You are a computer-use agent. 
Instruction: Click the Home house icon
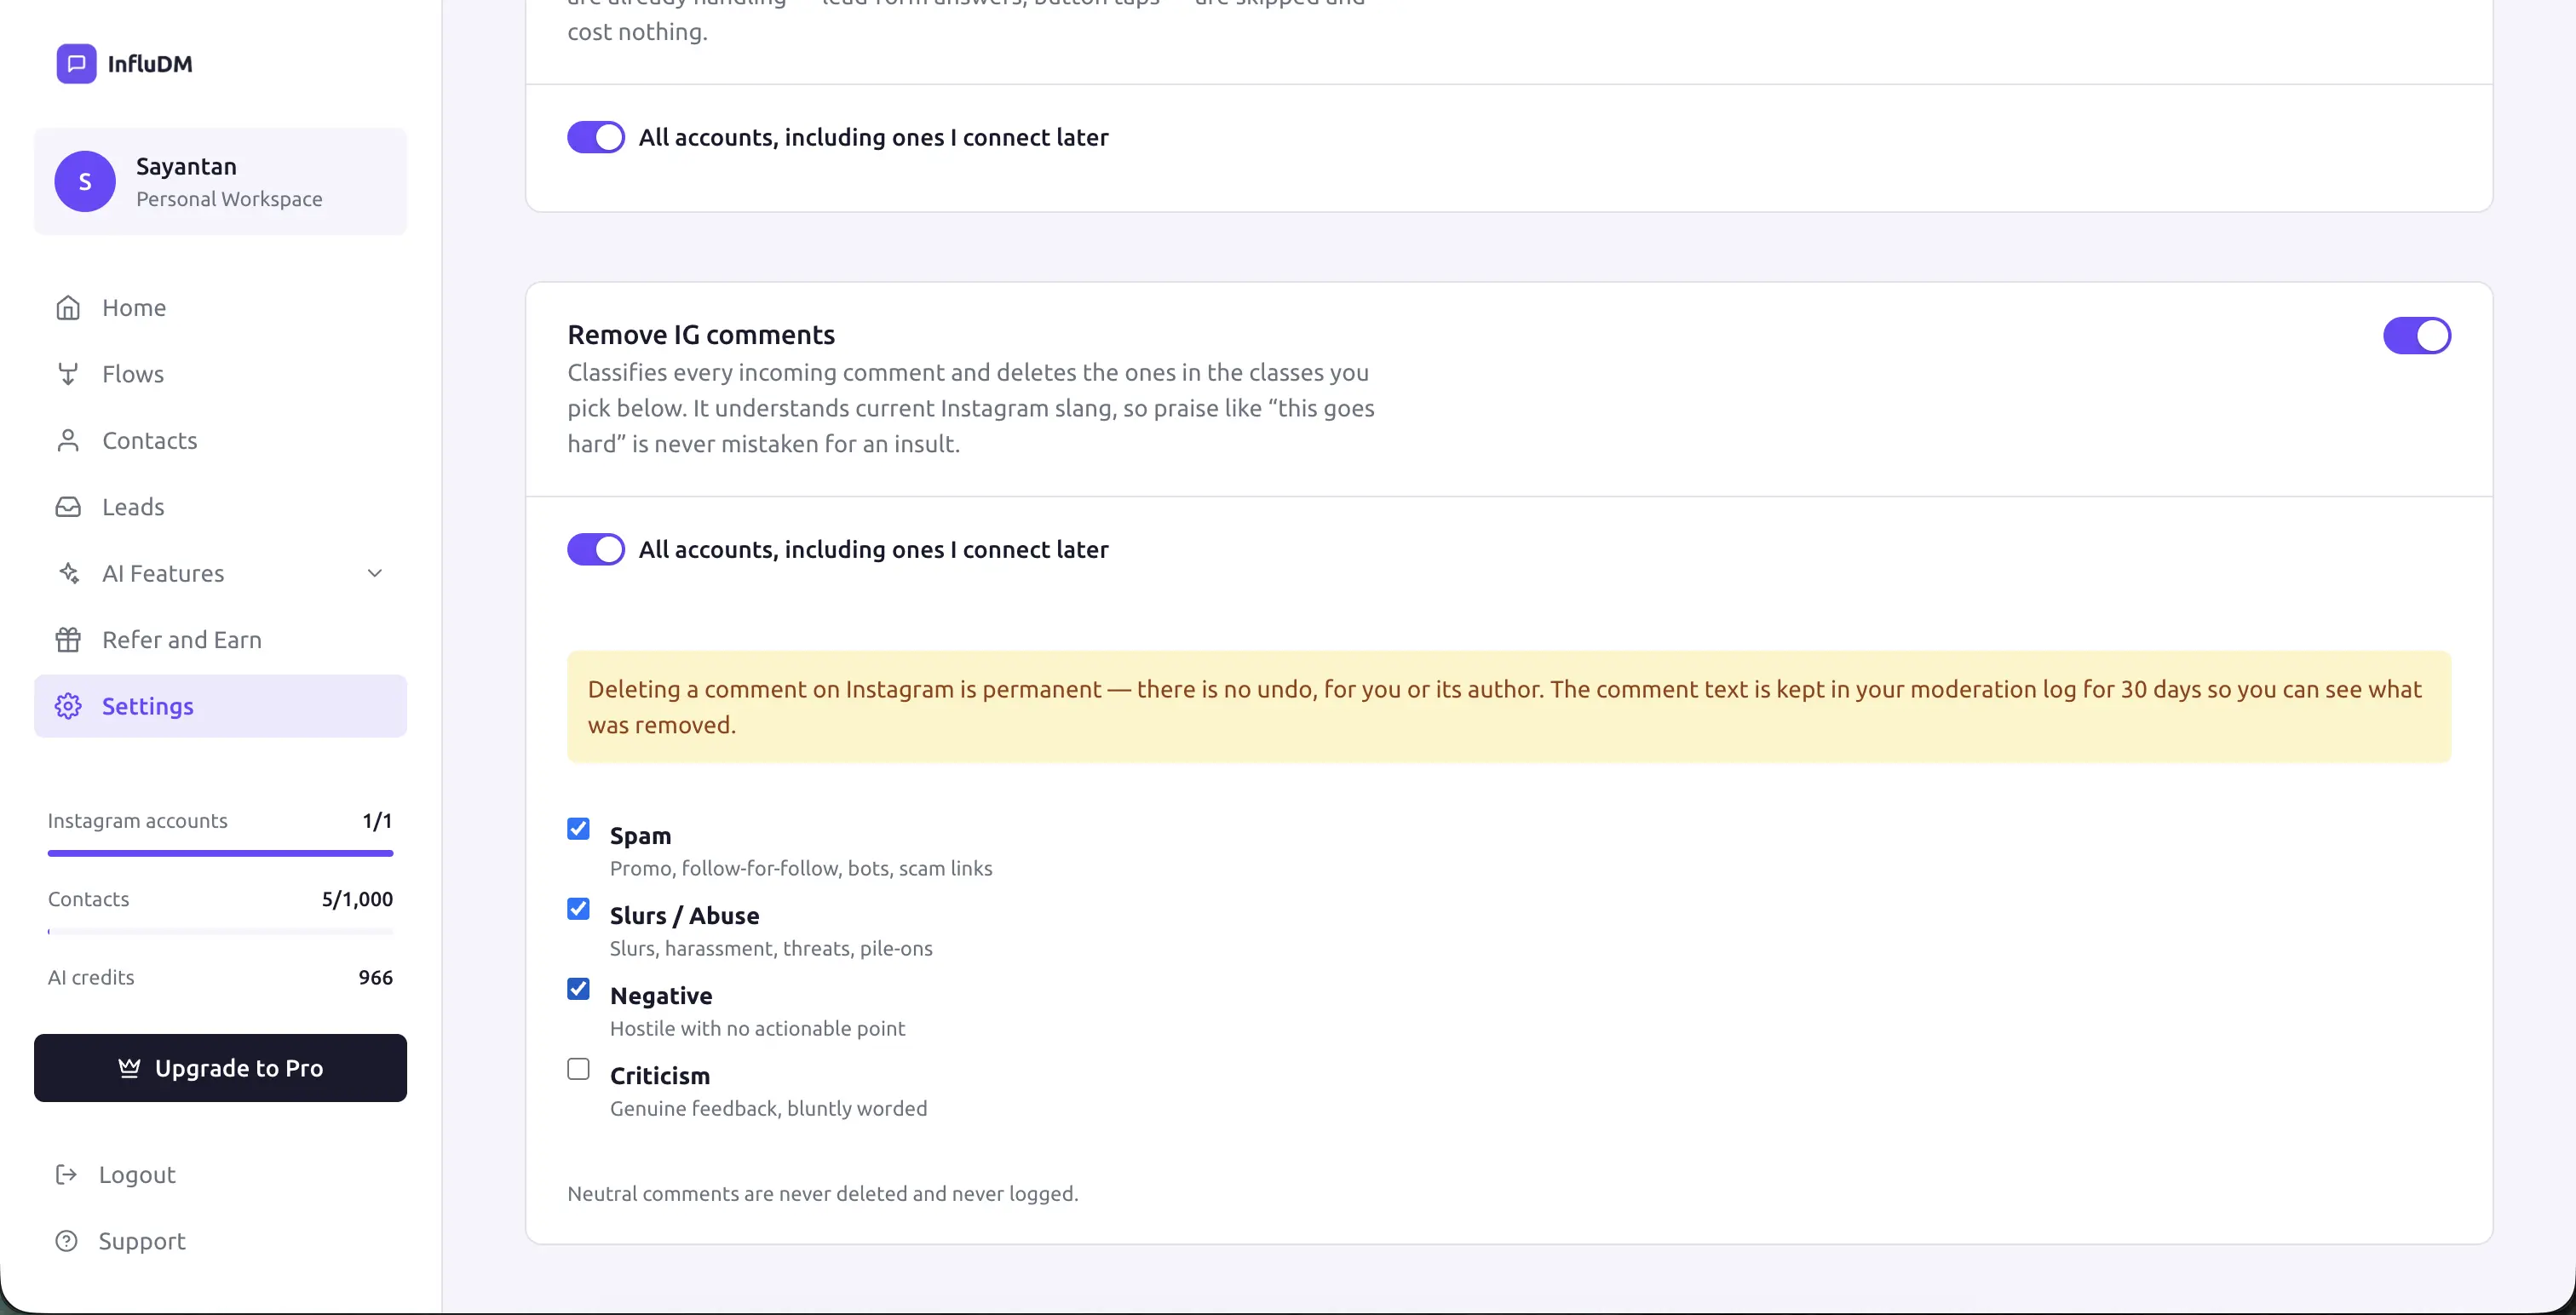tap(68, 307)
